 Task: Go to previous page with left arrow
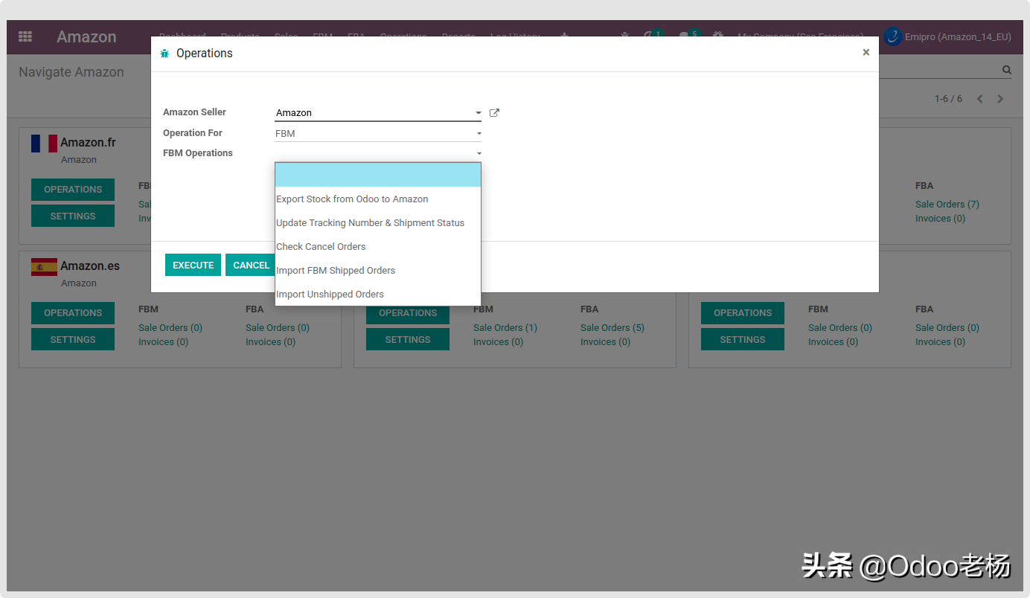[x=980, y=99]
